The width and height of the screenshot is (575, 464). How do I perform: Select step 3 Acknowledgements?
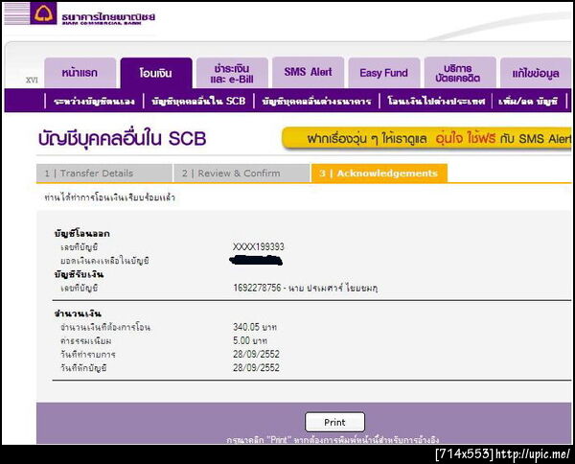(379, 174)
